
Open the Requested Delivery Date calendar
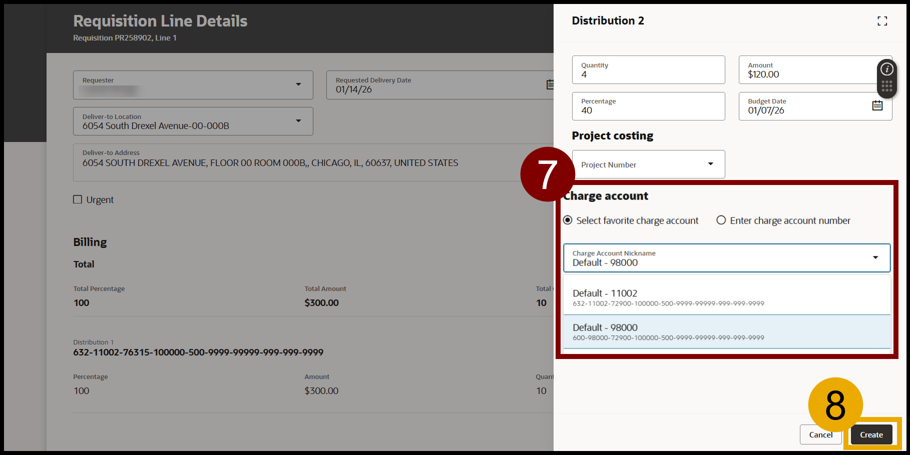pyautogui.click(x=550, y=84)
